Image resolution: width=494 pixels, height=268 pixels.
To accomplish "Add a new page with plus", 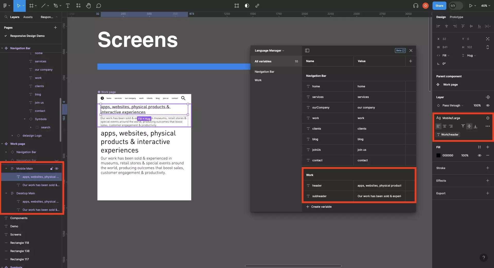I will (x=55, y=27).
